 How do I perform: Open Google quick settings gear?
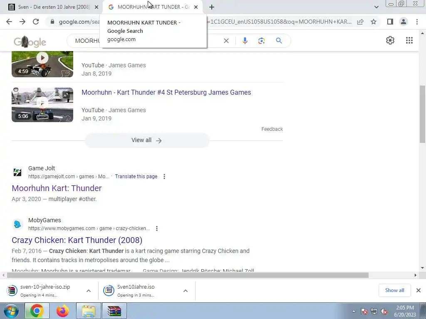tap(390, 40)
